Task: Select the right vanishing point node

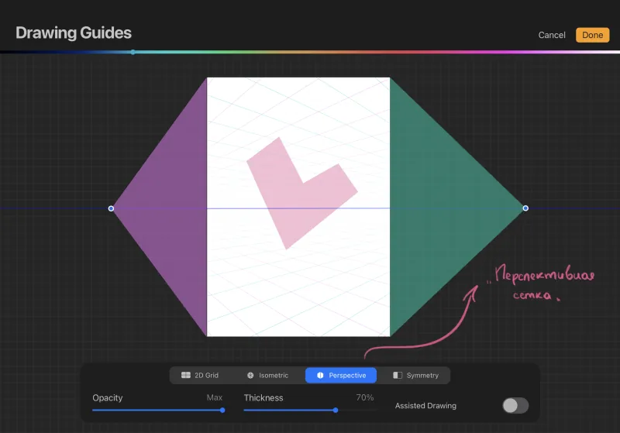Action: coord(525,208)
